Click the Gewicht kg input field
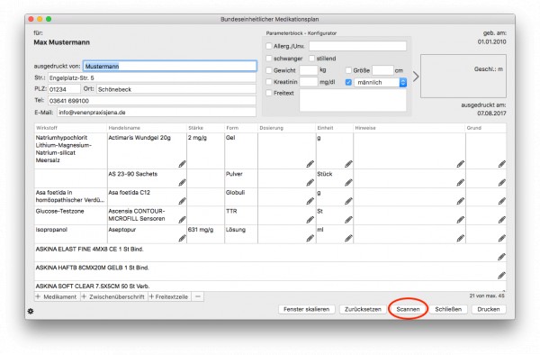540x355 pixels. click(309, 70)
